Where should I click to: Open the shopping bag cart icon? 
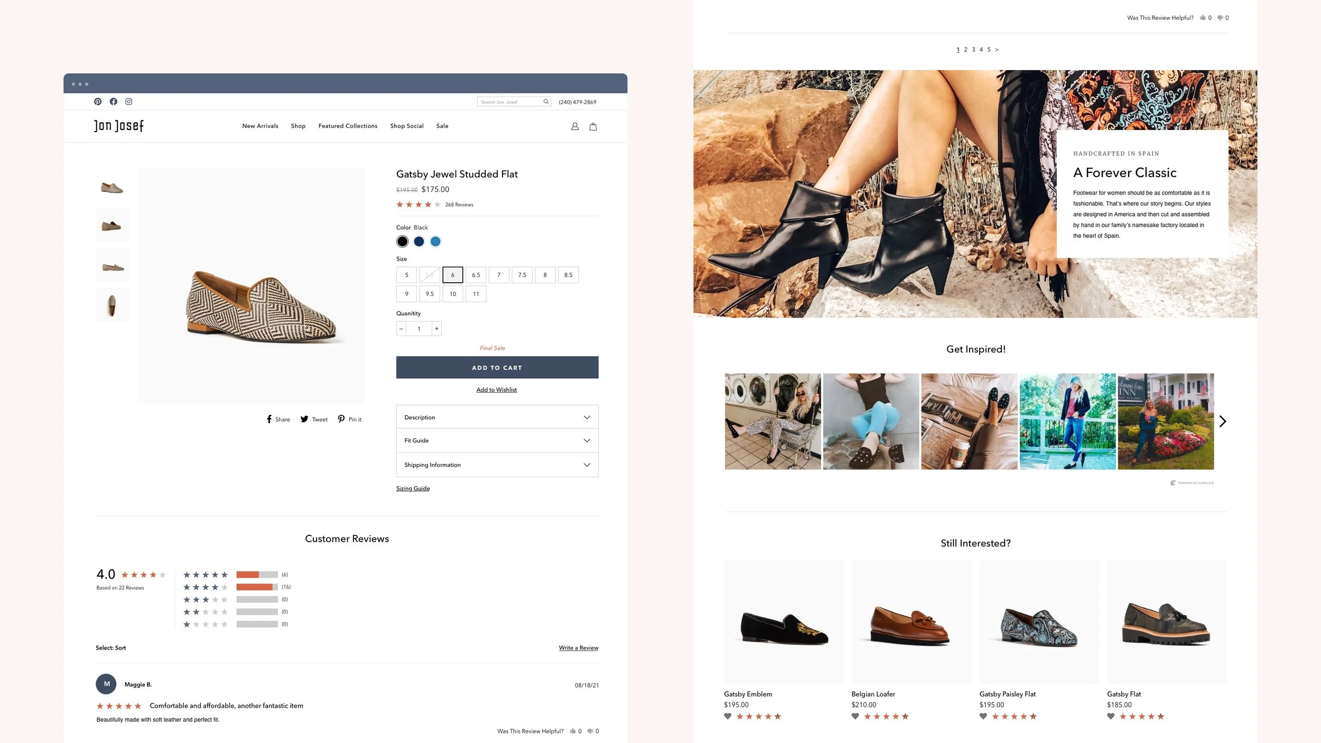tap(593, 126)
